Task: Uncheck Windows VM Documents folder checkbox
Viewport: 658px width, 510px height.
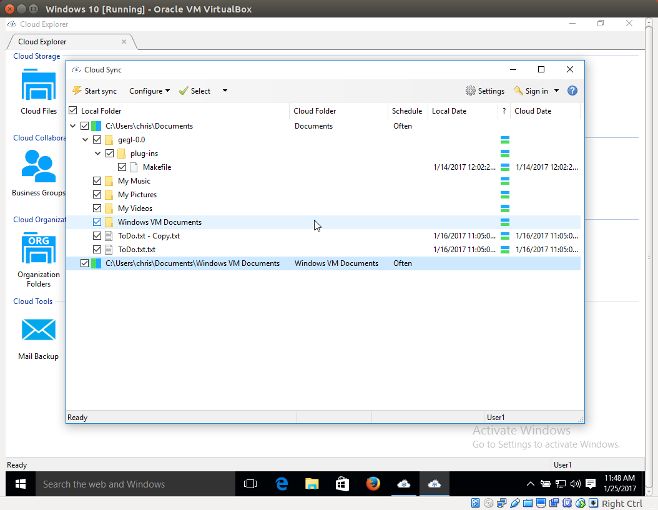Action: (x=97, y=222)
